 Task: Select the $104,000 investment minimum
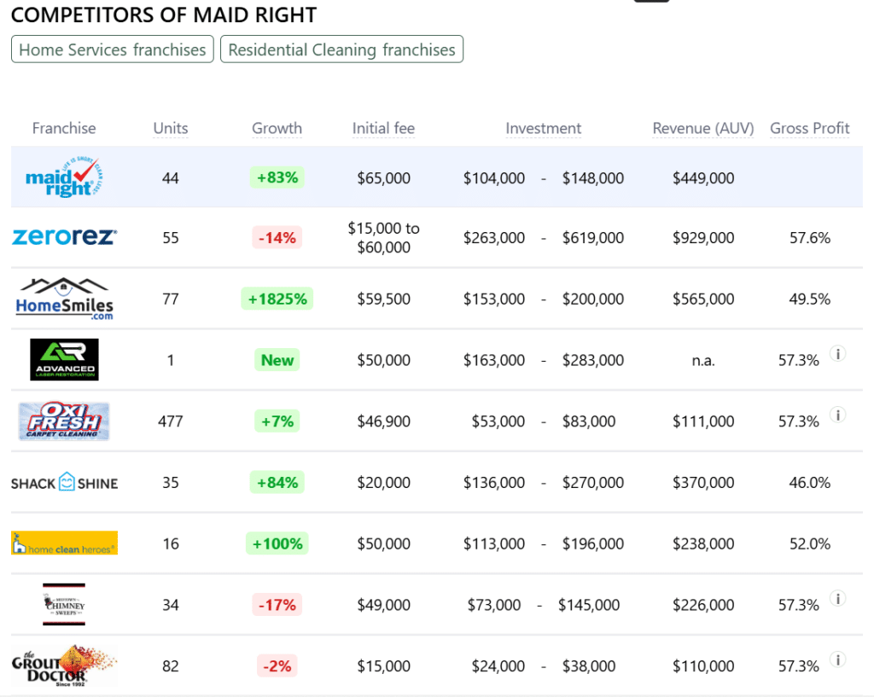pyautogui.click(x=494, y=178)
